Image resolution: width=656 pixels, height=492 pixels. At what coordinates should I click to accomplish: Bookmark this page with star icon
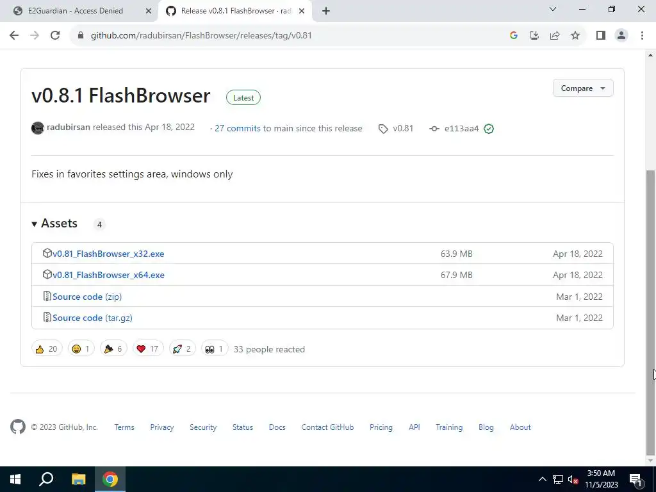tap(575, 36)
